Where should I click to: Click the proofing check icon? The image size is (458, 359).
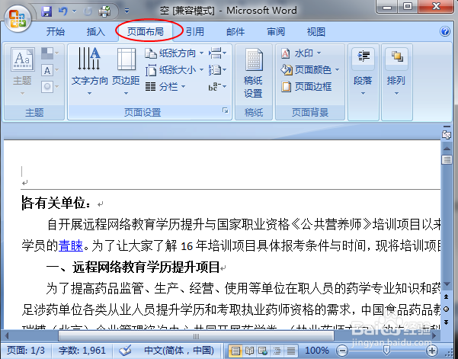pos(125,350)
